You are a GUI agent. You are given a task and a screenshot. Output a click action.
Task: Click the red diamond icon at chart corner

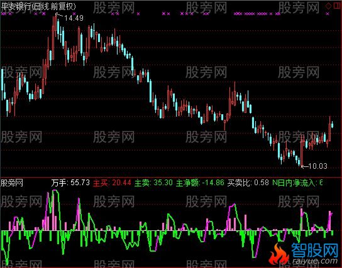pos(328,6)
